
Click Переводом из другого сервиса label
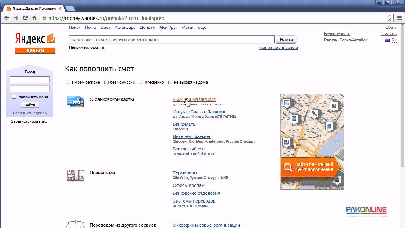(x=123, y=225)
